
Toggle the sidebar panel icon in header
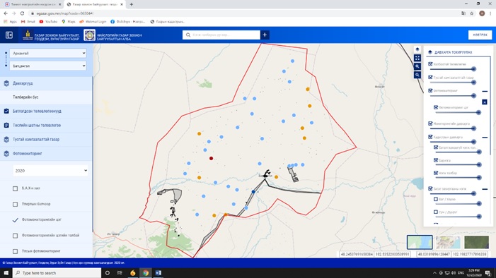coord(9,35)
